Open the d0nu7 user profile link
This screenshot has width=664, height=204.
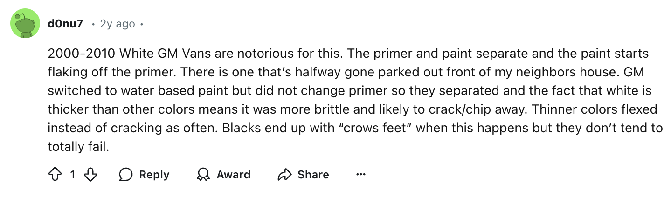pos(65,23)
